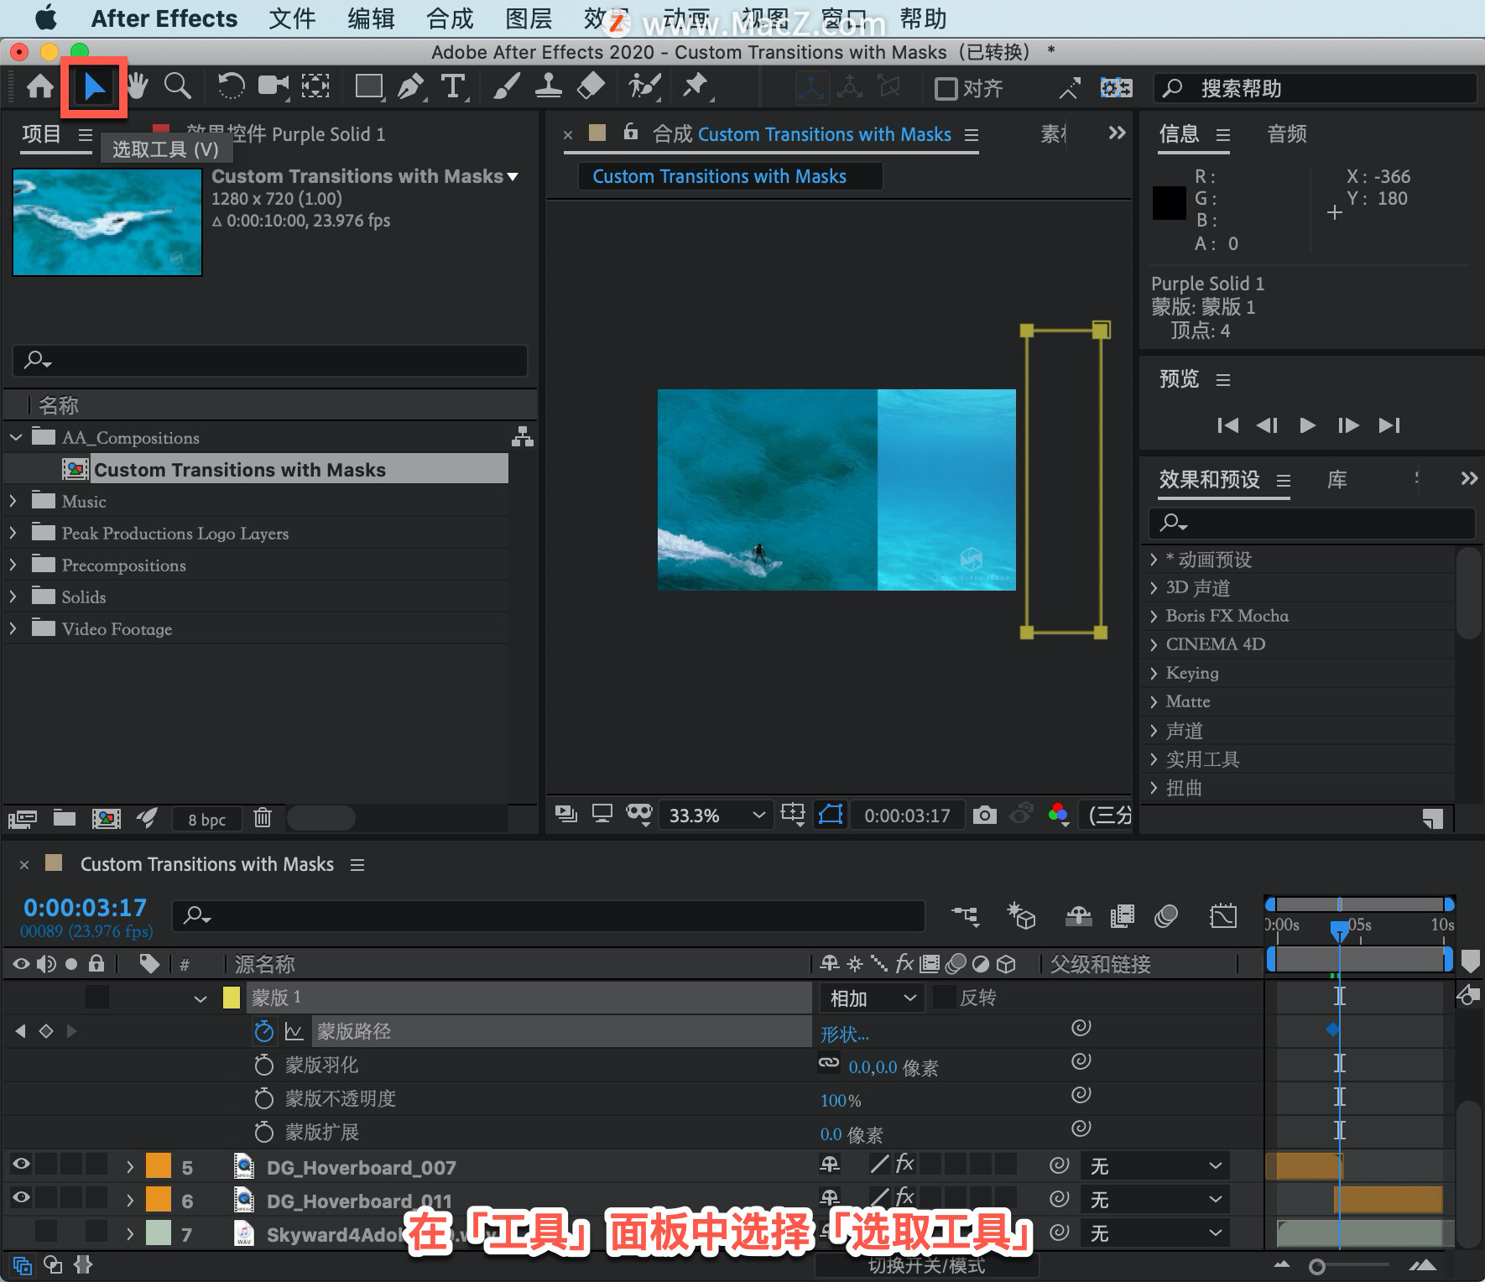Select the Roto Brush tool
1485x1282 pixels.
coord(644,86)
